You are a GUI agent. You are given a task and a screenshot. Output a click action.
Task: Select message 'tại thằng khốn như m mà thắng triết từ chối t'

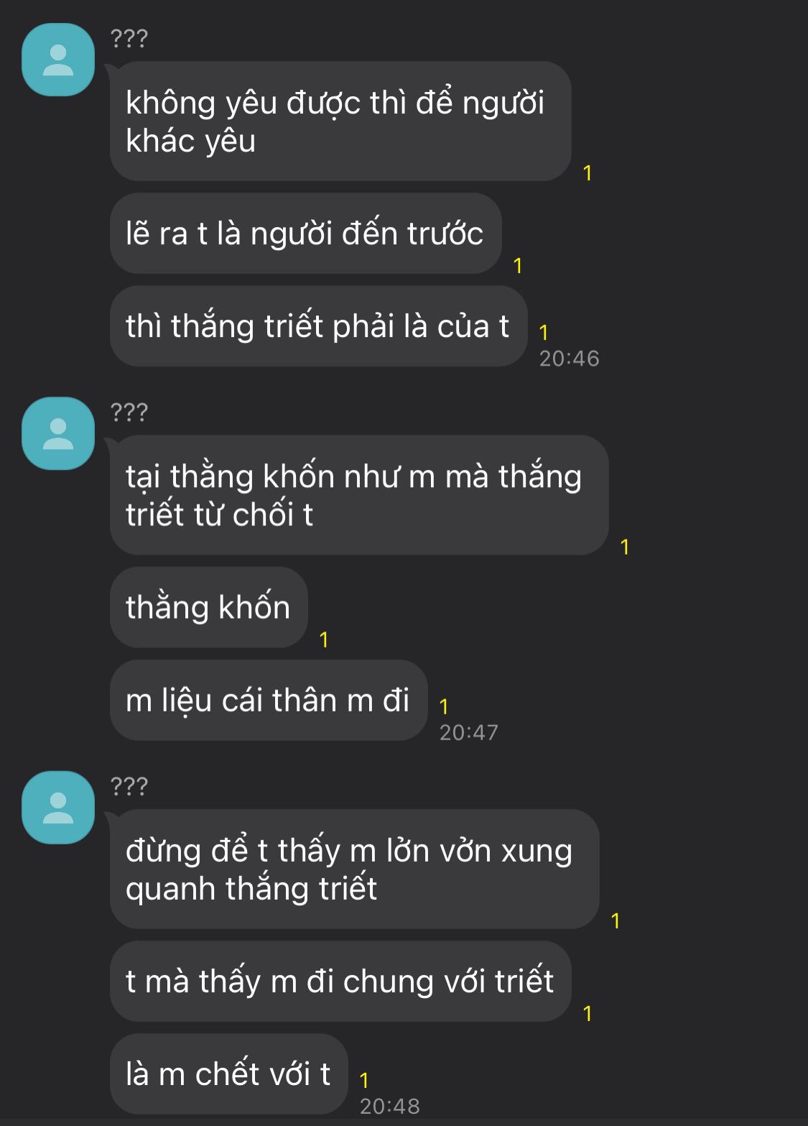point(359,495)
